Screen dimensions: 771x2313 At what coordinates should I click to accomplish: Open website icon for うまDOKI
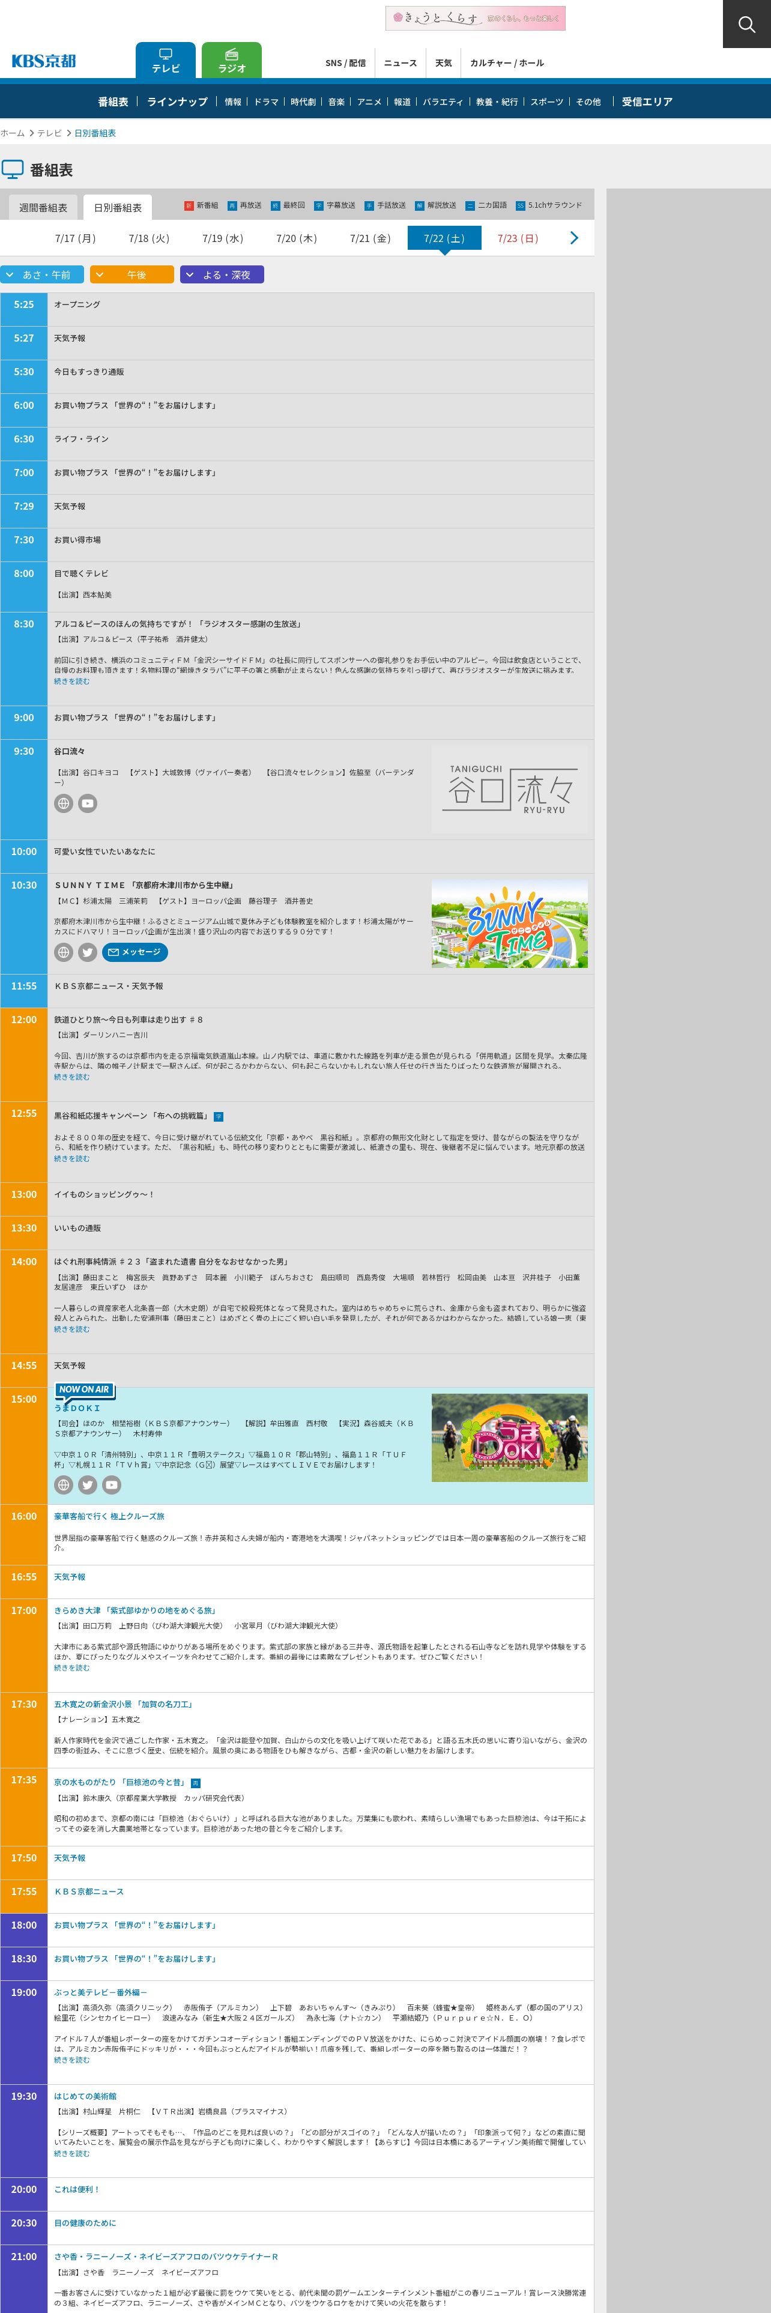tap(64, 1485)
